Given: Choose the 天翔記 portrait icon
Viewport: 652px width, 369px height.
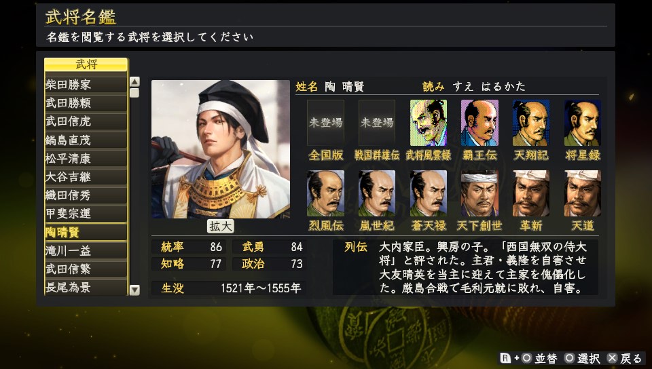Looking at the screenshot, I should pyautogui.click(x=531, y=123).
